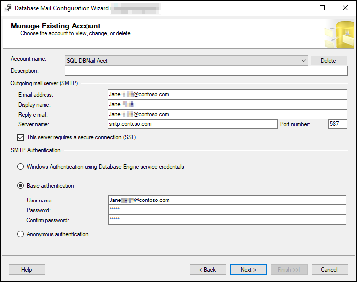The height and width of the screenshot is (282, 357).
Task: Edit the Reply e-mail field
Action: [x=227, y=114]
